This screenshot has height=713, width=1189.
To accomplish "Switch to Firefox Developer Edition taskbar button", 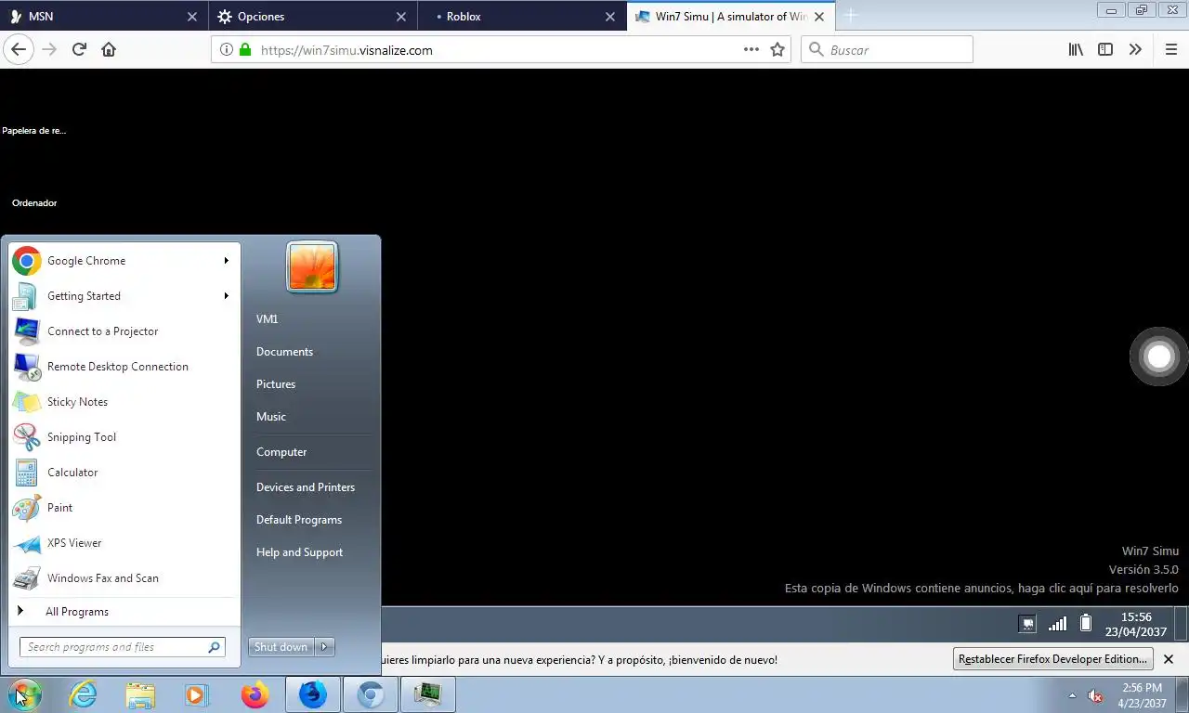I will point(313,694).
